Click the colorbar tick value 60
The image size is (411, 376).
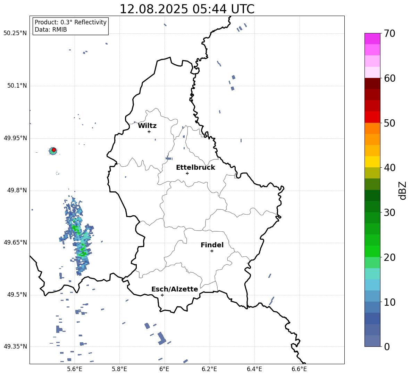[389, 78]
